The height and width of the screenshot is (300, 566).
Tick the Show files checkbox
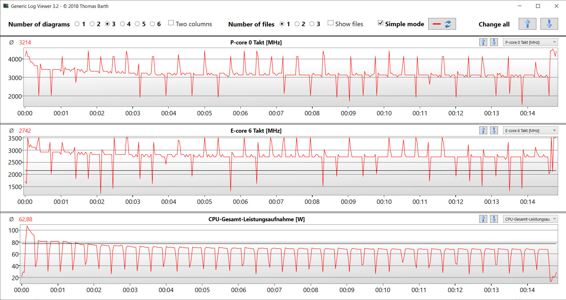coord(331,23)
